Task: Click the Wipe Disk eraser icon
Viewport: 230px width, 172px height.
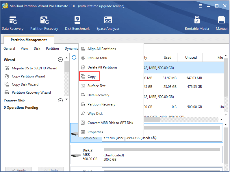Action: (83, 113)
